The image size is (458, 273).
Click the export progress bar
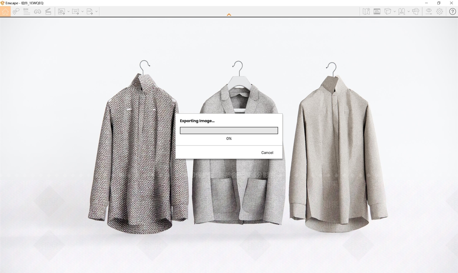[x=229, y=130]
